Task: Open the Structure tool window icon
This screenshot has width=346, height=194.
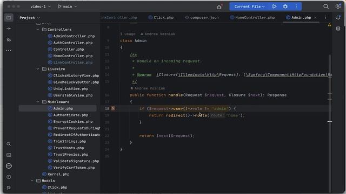Action: point(9,39)
